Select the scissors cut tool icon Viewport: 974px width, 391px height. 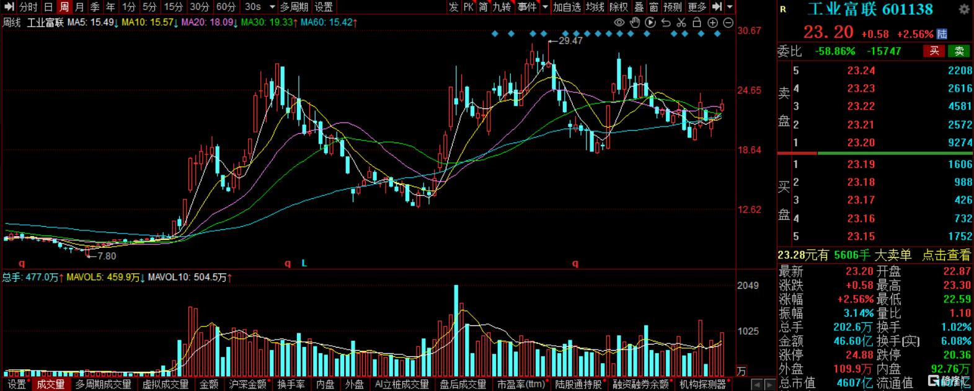(681, 23)
